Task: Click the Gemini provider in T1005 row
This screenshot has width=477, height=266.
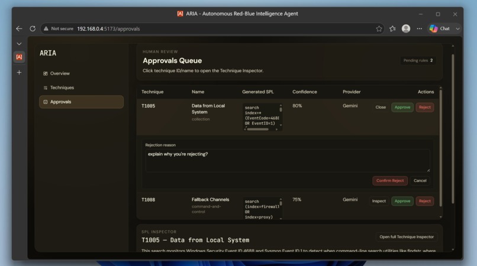Action: click(x=350, y=106)
